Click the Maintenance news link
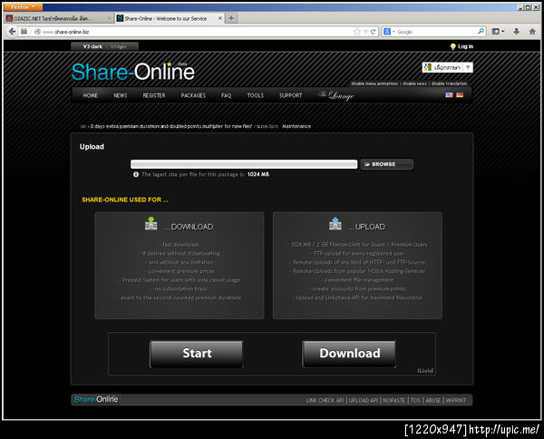This screenshot has width=544, height=439. pos(296,126)
